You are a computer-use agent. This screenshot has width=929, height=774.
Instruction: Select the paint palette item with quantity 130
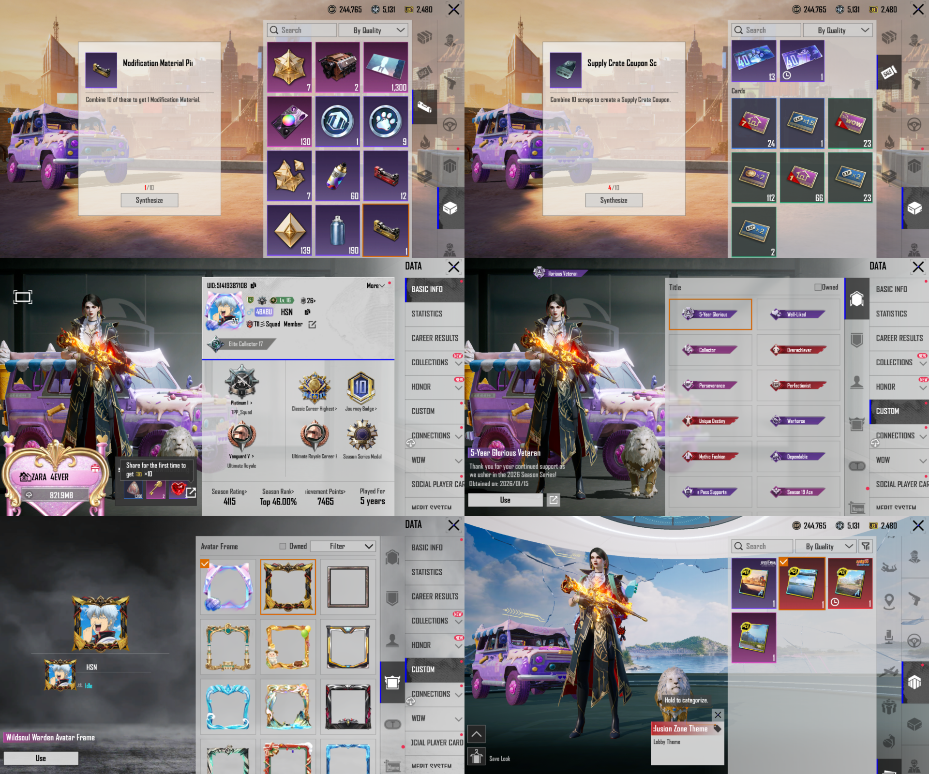[289, 121]
